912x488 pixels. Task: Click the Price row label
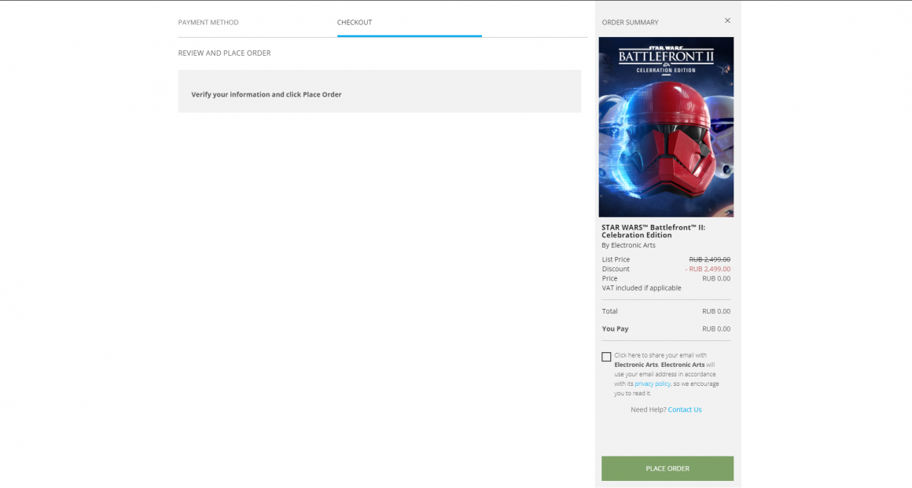tap(610, 278)
